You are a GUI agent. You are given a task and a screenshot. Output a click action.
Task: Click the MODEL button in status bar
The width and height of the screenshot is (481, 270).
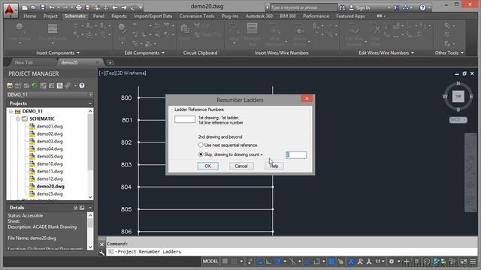coord(210,261)
